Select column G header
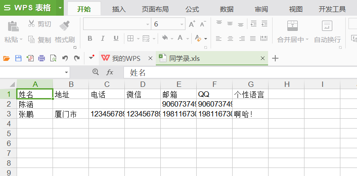 pyautogui.click(x=251, y=84)
